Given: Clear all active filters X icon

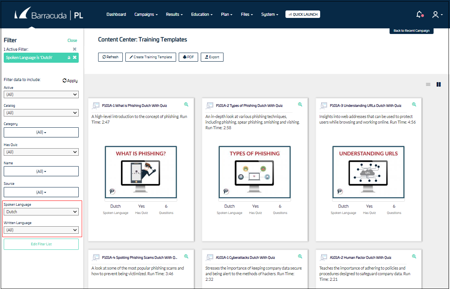Looking at the screenshot, I should (x=75, y=49).
